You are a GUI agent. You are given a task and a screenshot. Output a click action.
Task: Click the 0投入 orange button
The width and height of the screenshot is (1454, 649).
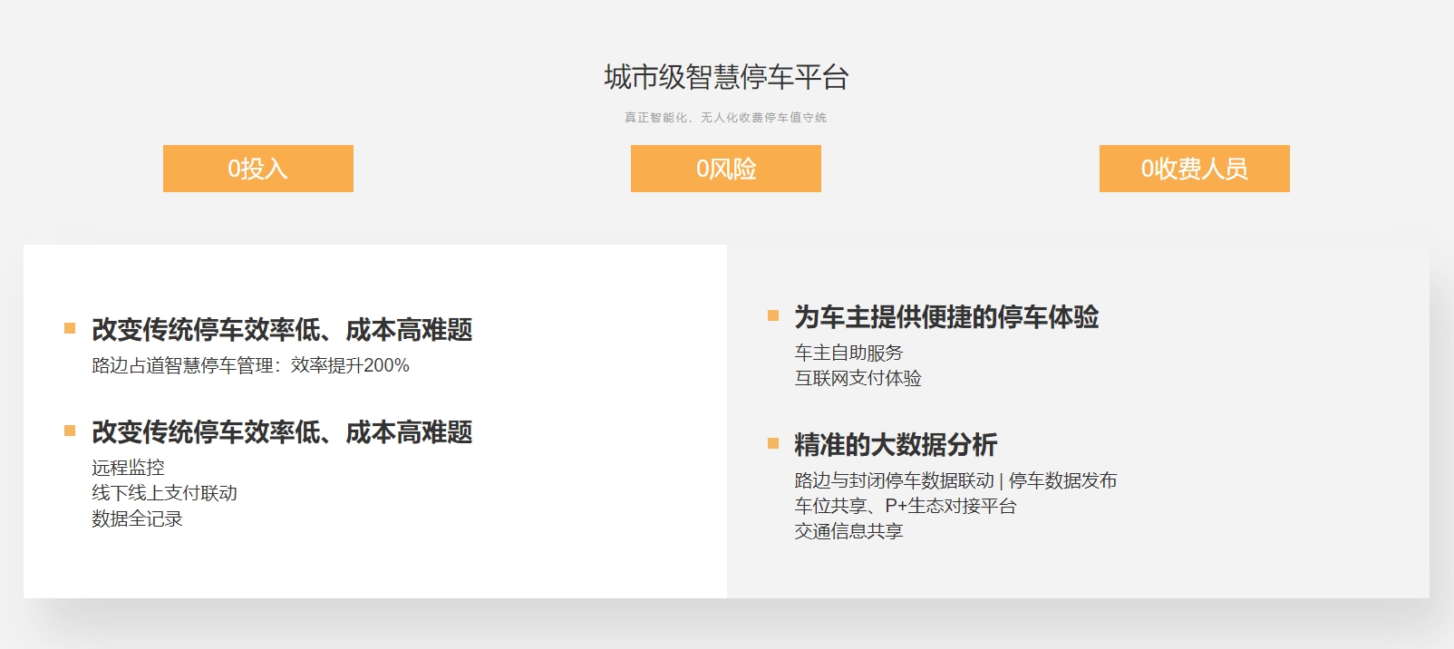[x=257, y=169]
